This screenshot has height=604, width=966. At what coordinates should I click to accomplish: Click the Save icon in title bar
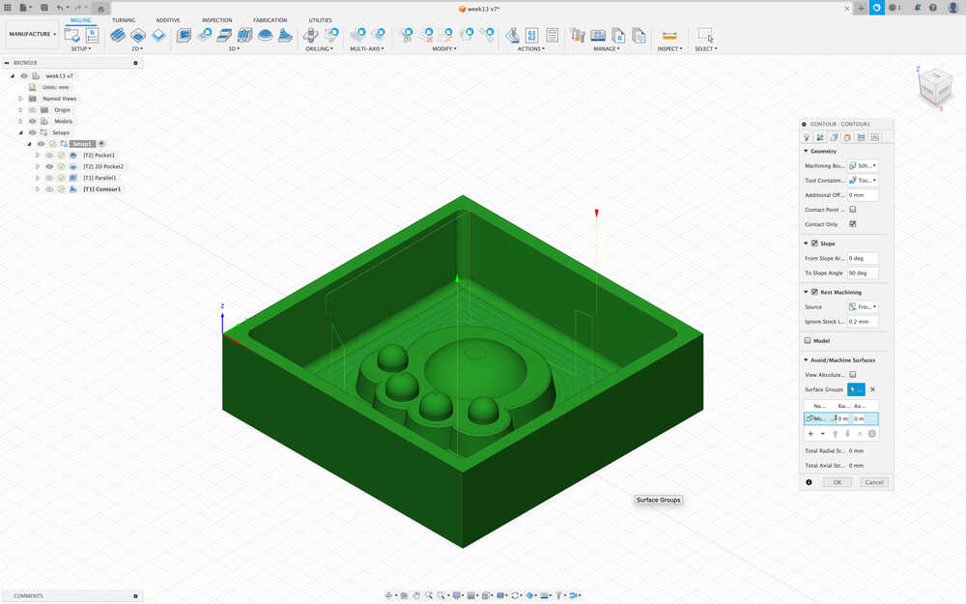[44, 8]
